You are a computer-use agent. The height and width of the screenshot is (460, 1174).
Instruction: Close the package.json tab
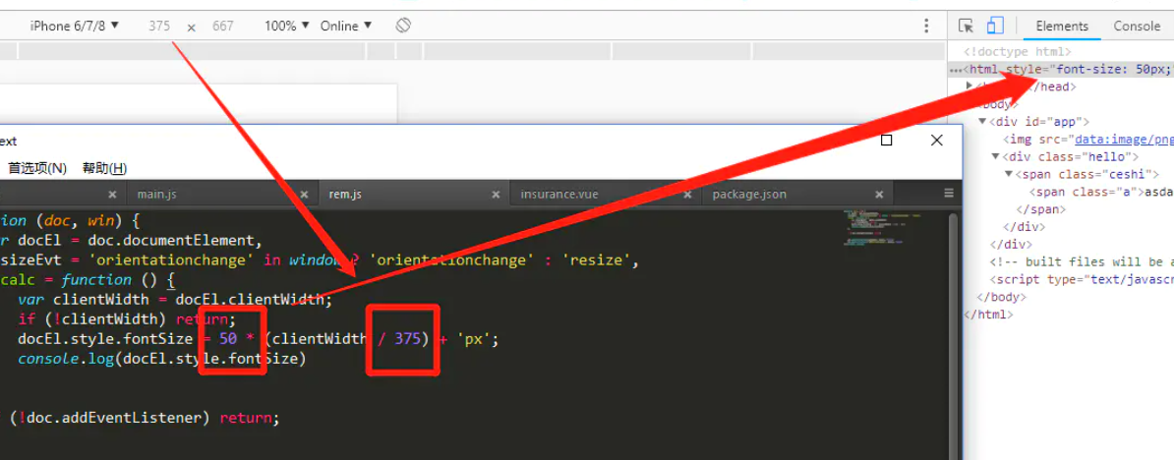(879, 195)
